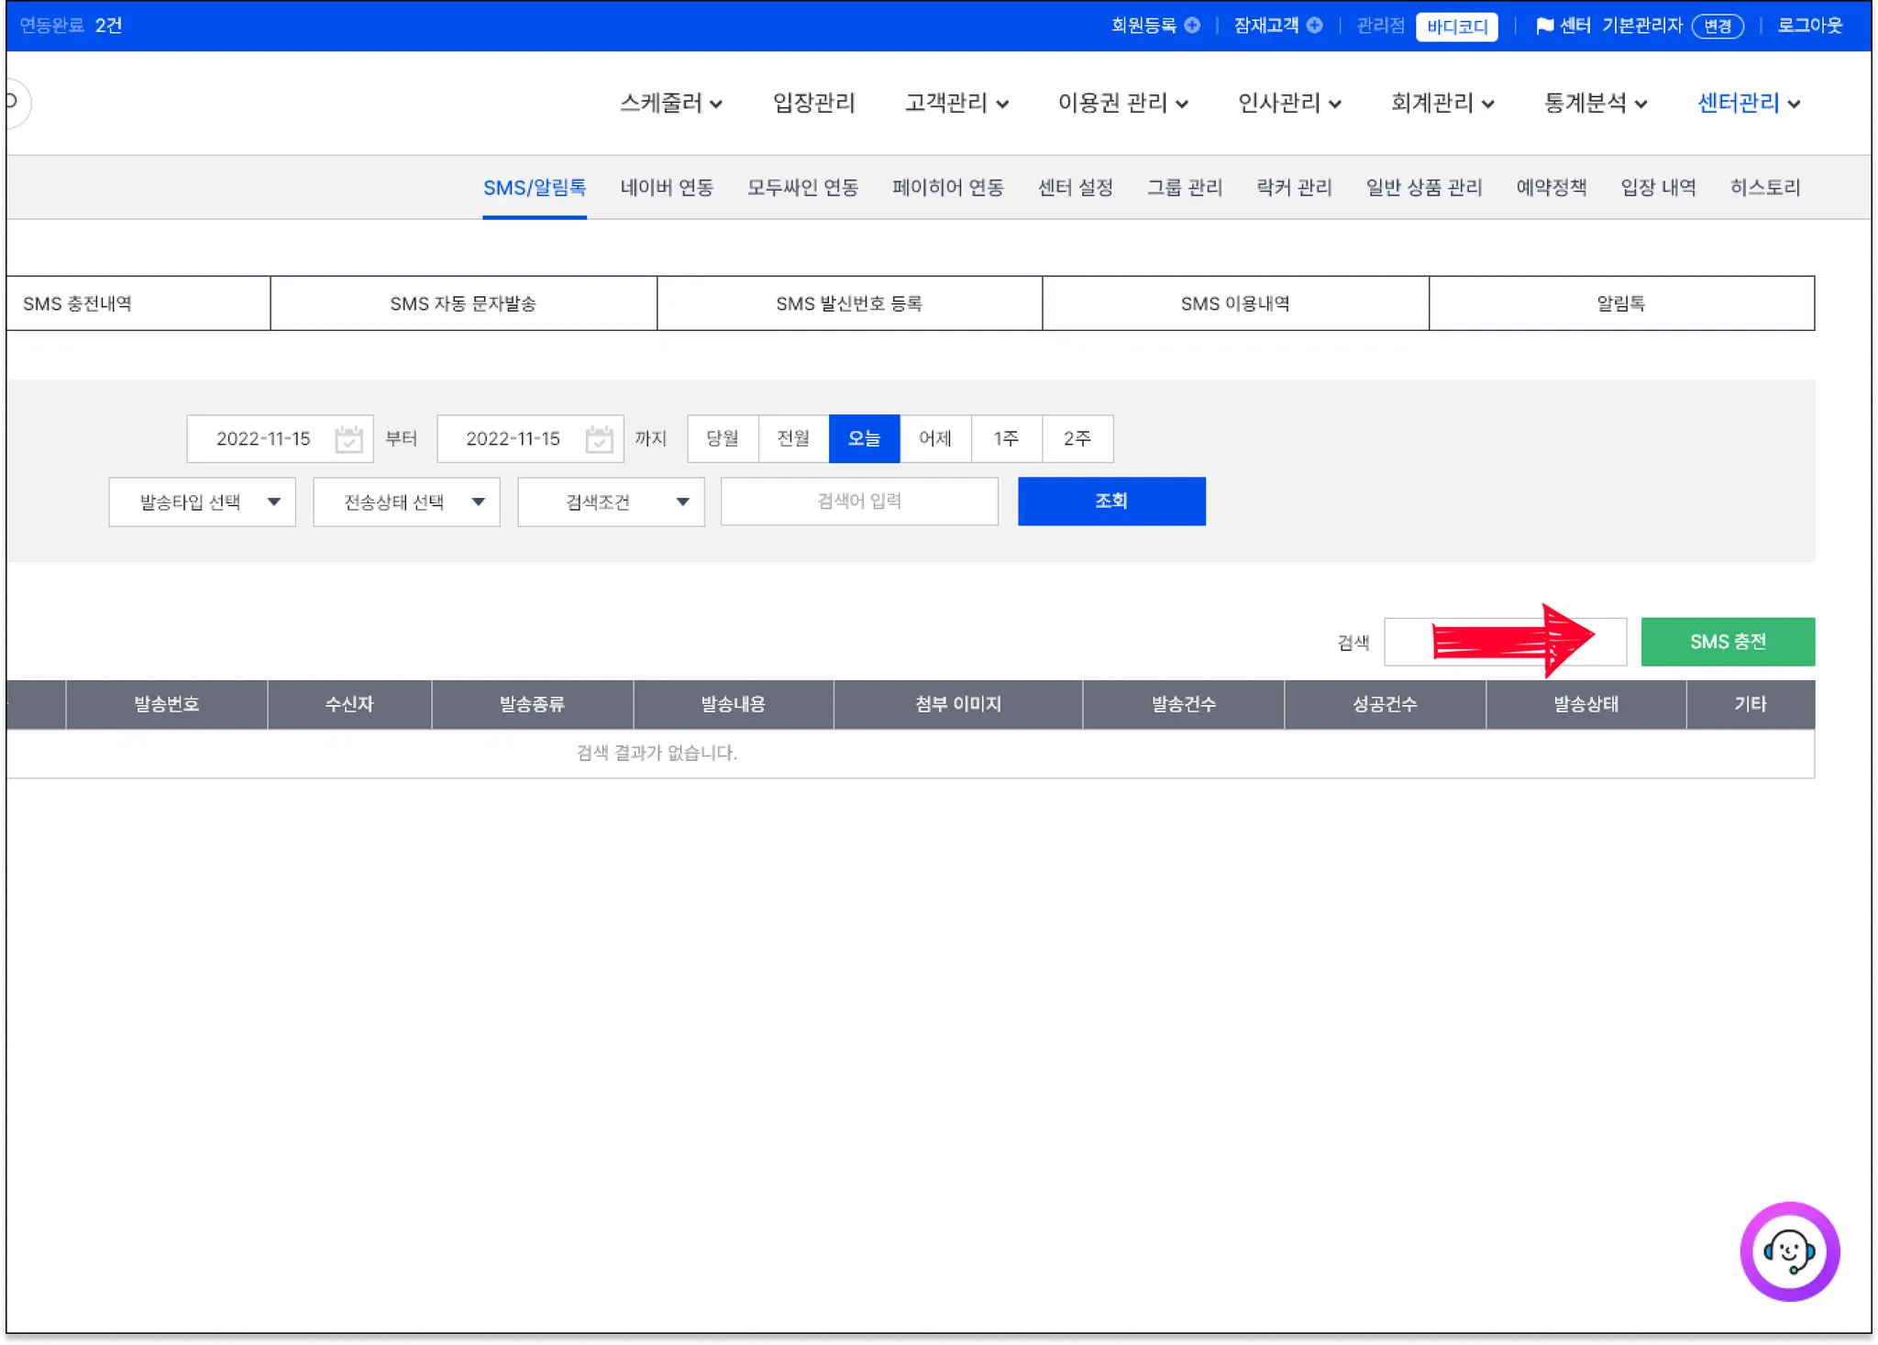Open the end date calendar icon
1878x1345 pixels.
click(599, 439)
